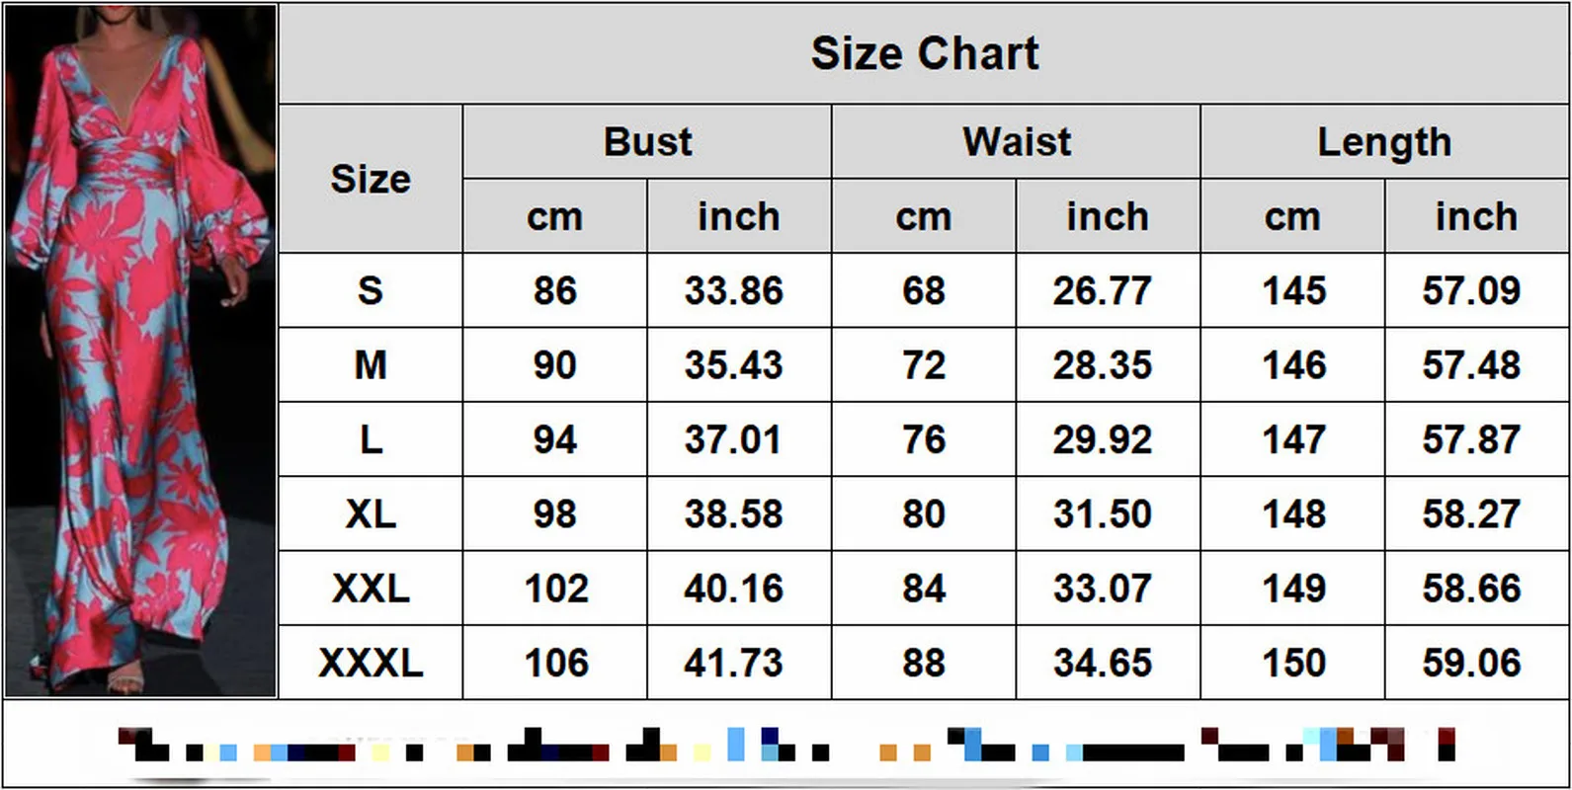Click bust inch value 38.58
Image resolution: width=1572 pixels, height=790 pixels.
[x=733, y=513]
